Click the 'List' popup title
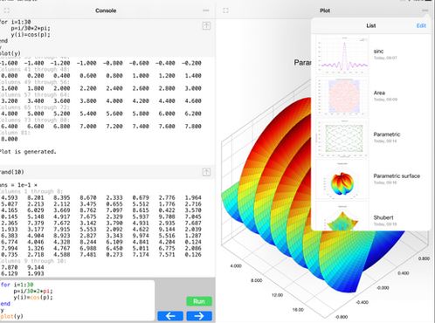Image resolution: width=435 pixels, height=323 pixels. 370,25
